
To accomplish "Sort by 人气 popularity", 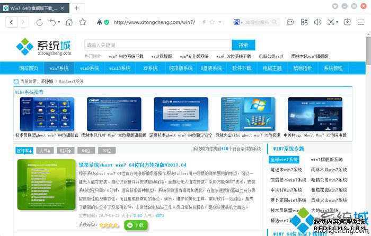I will point(45,150).
